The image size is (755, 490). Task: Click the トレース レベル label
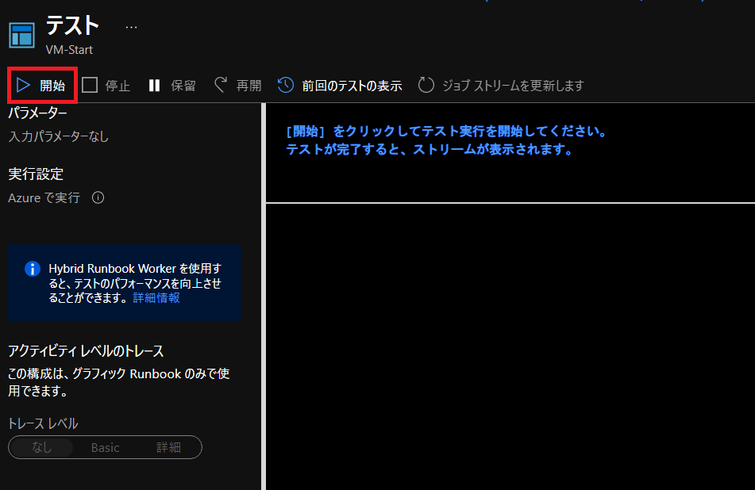point(43,423)
